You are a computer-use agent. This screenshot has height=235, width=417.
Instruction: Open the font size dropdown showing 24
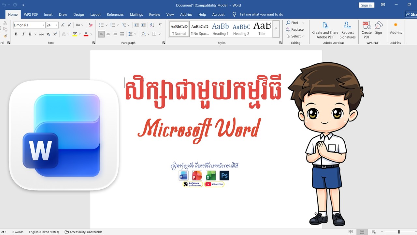tap(57, 25)
